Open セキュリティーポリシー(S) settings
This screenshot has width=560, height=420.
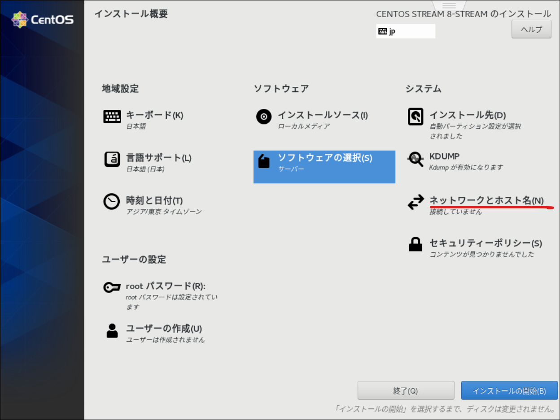(486, 243)
